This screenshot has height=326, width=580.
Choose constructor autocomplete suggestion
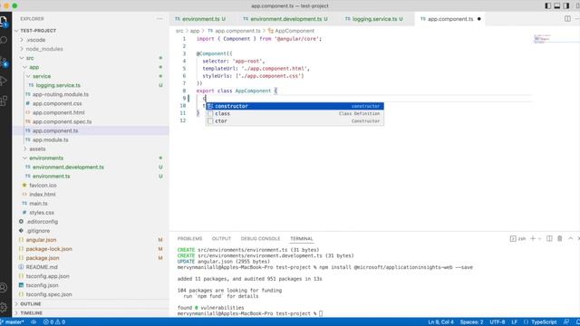pos(295,106)
